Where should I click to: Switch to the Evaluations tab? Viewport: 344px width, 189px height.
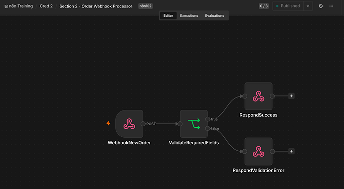tap(214, 16)
